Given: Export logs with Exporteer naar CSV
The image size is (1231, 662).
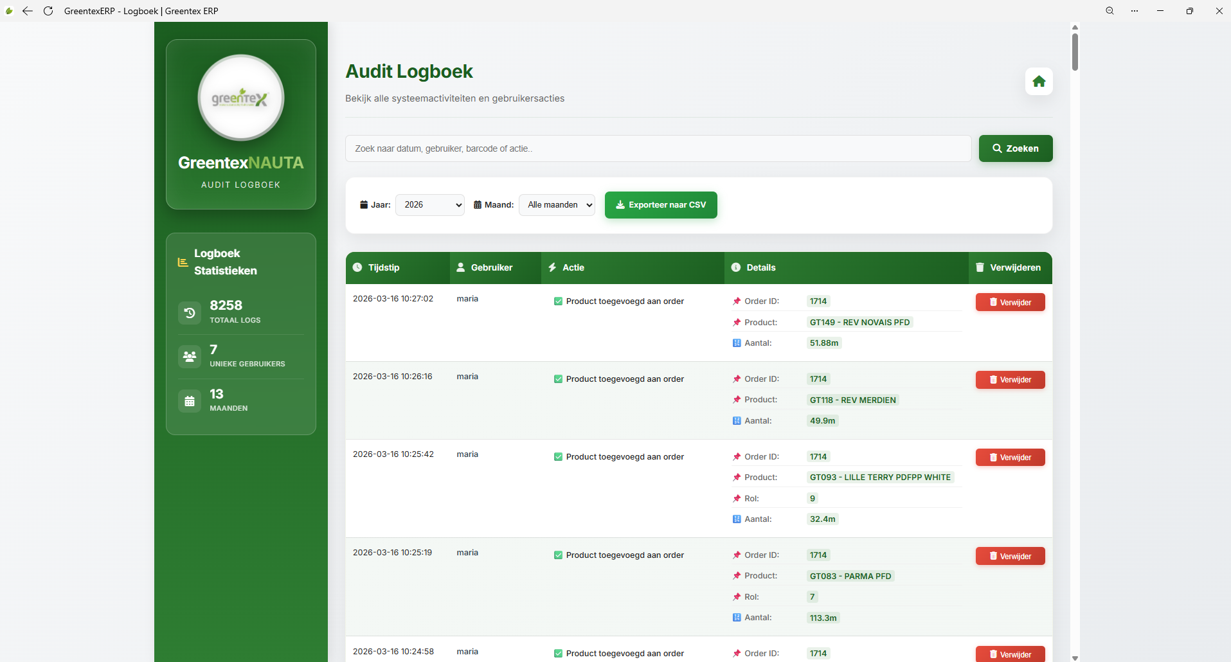Looking at the screenshot, I should coord(661,205).
